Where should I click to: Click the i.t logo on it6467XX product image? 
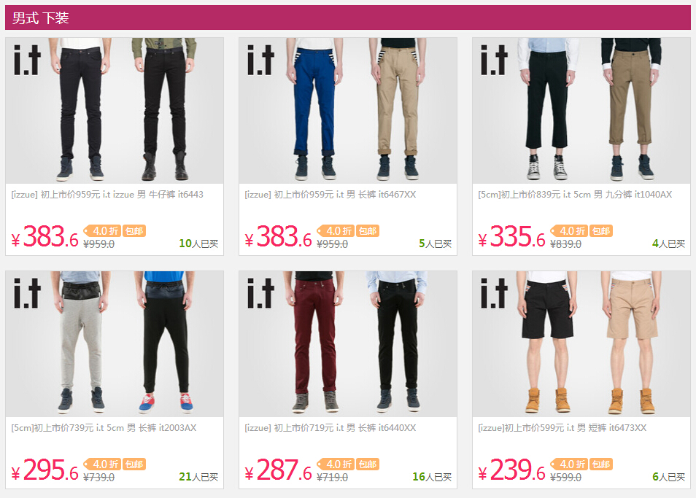pyautogui.click(x=260, y=60)
